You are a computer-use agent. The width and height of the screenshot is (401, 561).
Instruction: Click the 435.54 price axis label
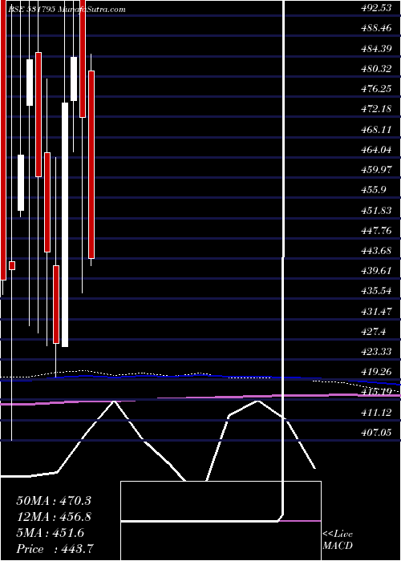coord(377,291)
